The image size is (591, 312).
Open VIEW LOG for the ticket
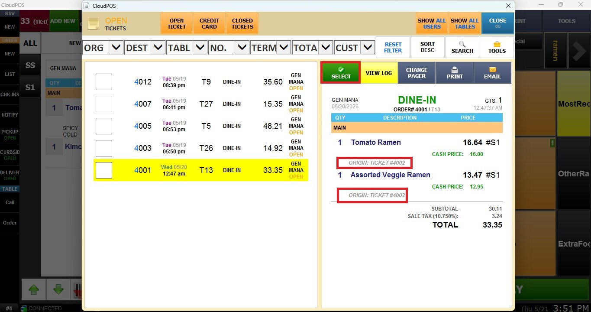tap(379, 73)
